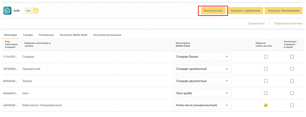Click the Отключить передачу в канал header
Screen dimensions: 306x117
[x=290, y=45]
